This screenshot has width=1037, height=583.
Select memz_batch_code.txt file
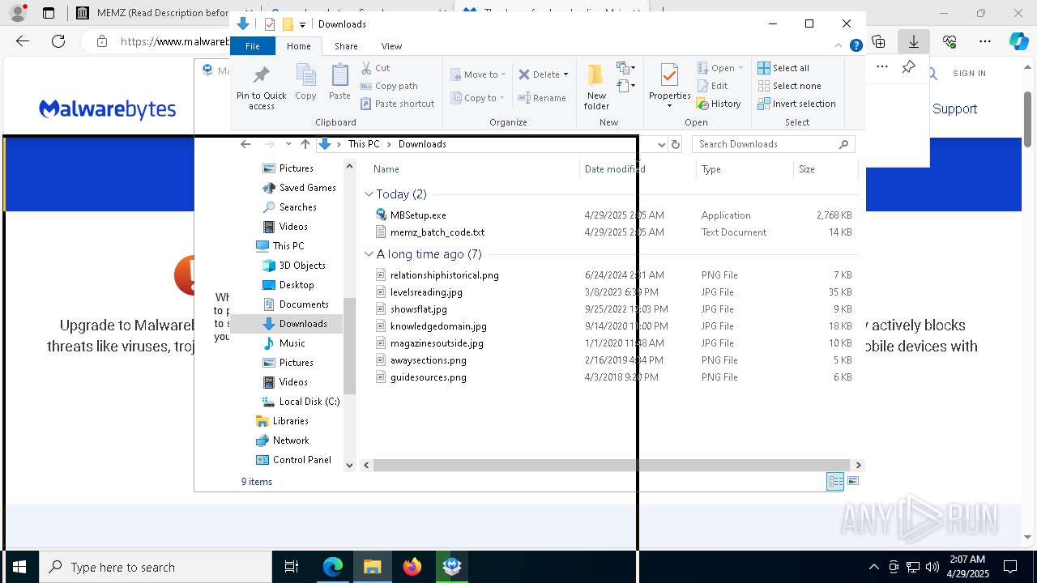pos(437,232)
